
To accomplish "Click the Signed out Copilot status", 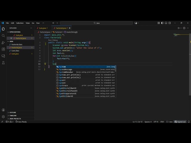I will click(180, 122).
